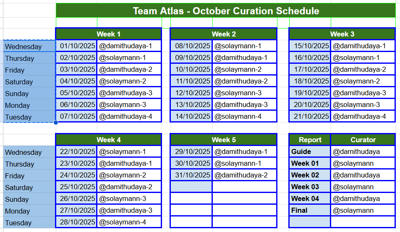Click the Saturday label in Week 4 row
400x232 pixels.
click(x=29, y=188)
